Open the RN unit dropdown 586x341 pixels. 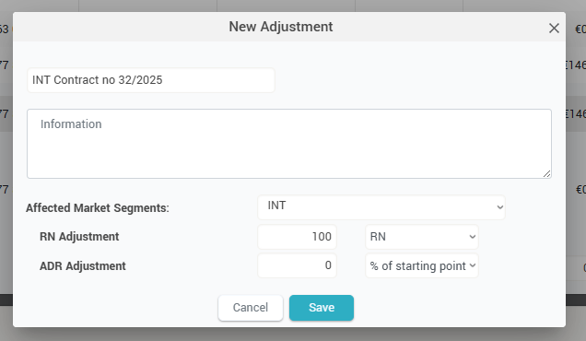(422, 237)
